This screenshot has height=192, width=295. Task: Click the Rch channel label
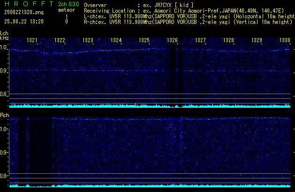(x=5, y=115)
